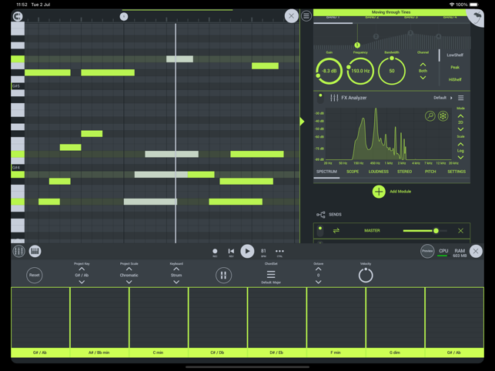
Task: Open ChordSet Default Major list icon
Action: pos(271,274)
